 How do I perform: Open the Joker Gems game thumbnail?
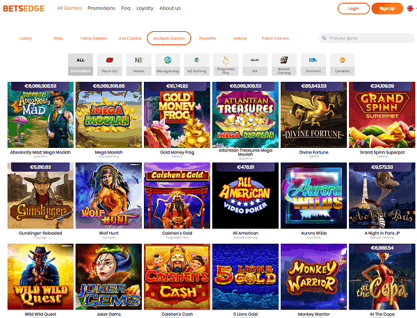pyautogui.click(x=108, y=276)
